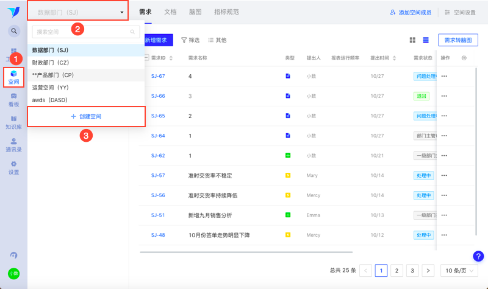Open more actions for SJ-62 row

444,156
